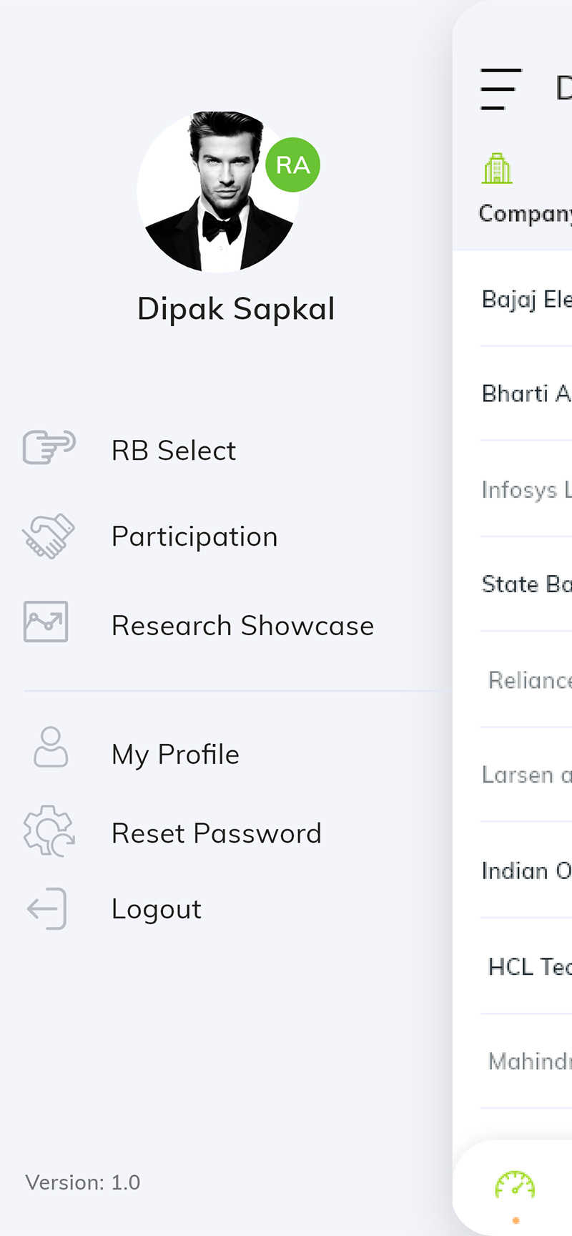Click the Research Showcase chart icon
The image size is (572, 1236).
click(x=46, y=622)
